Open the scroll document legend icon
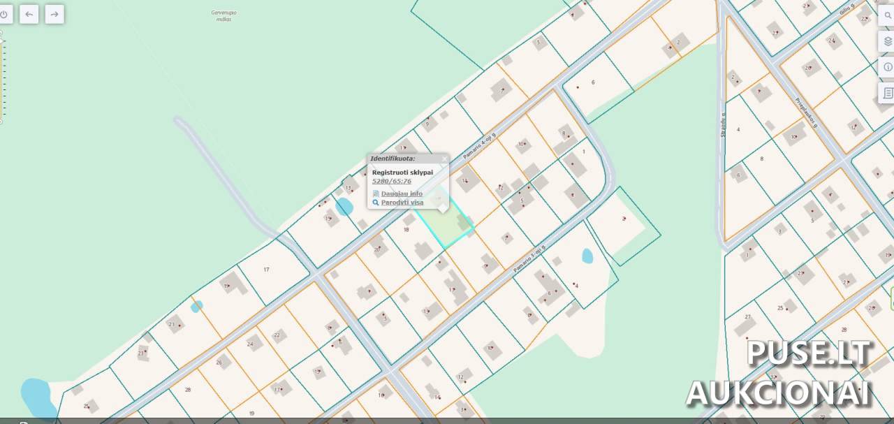Image resolution: width=894 pixels, height=424 pixels. [888, 92]
